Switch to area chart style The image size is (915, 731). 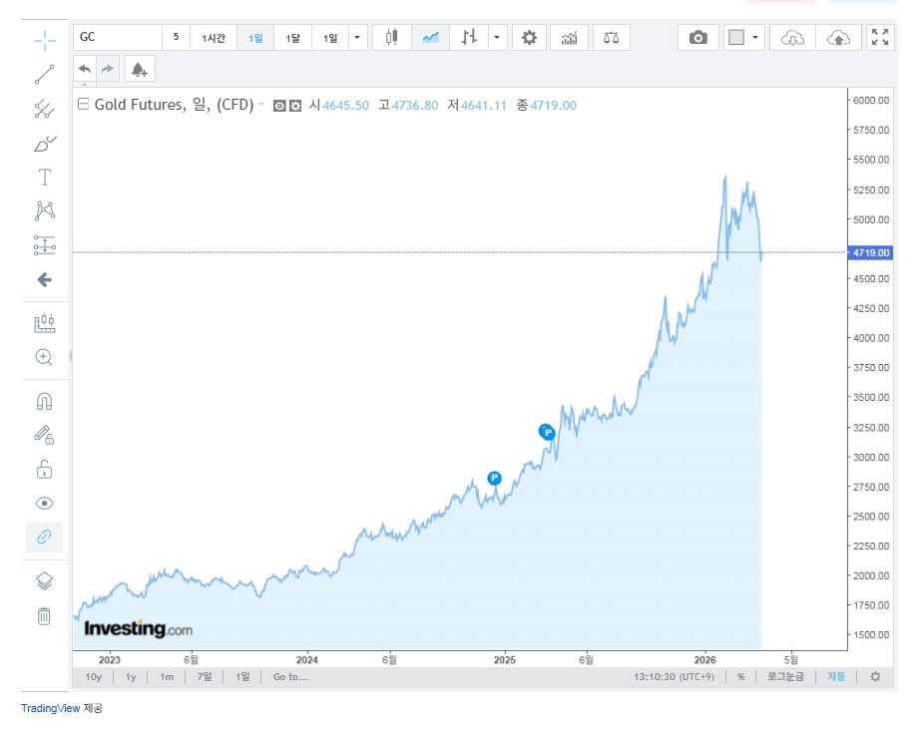click(431, 37)
